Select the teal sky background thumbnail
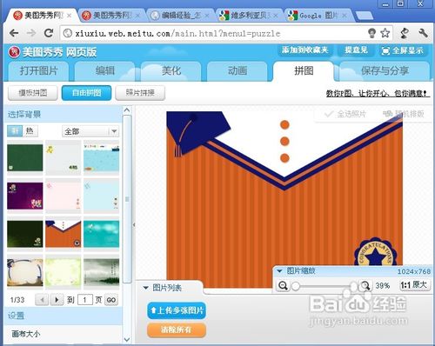This screenshot has width=435, height=346. point(101,234)
